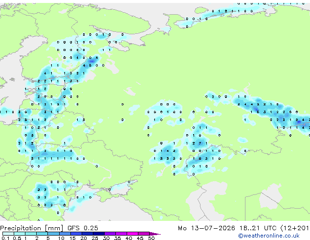Click the "GFS 0.25" model label
Viewport: 310px width, 240px height.
pos(83,228)
